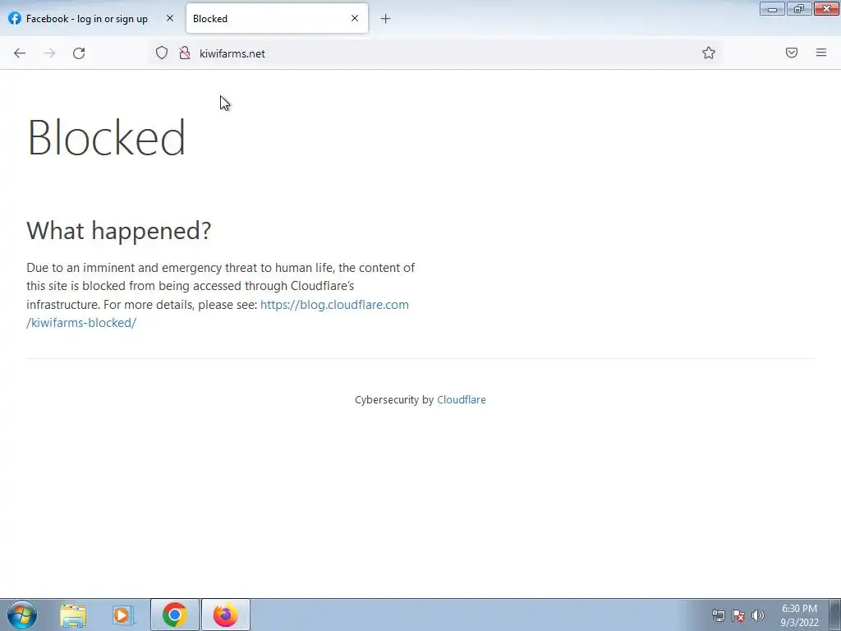Close the Blocked tab
This screenshot has height=631, width=841.
pos(355,18)
